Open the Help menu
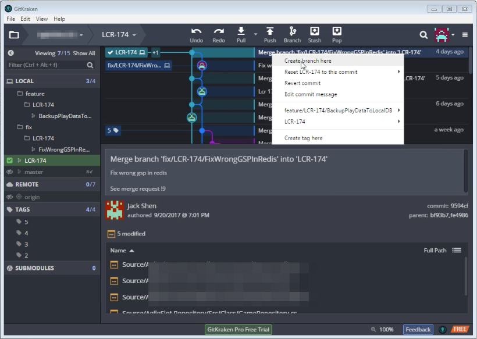The height and width of the screenshot is (339, 477). pos(59,19)
